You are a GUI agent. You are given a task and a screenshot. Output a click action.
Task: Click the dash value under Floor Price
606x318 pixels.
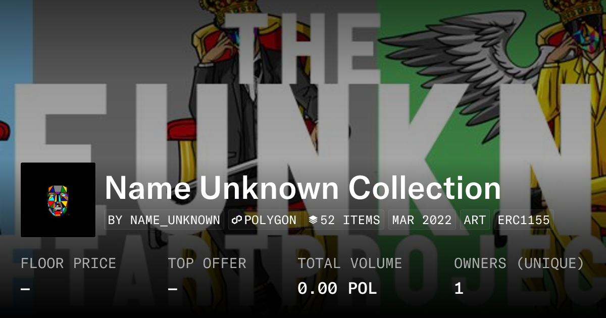[x=25, y=289]
